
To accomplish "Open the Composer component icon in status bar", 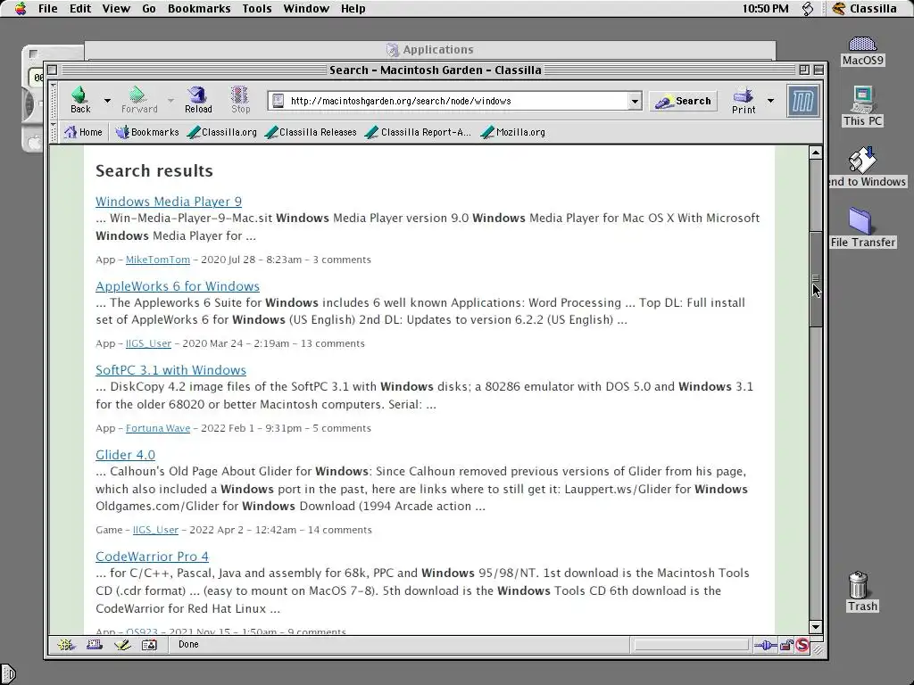I will click(122, 645).
